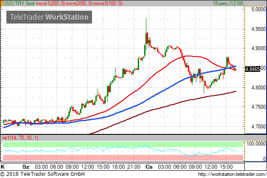This screenshot has height=178, width=267.
Task: Click the end of the dark red 200-period average line
Action: [x=235, y=92]
